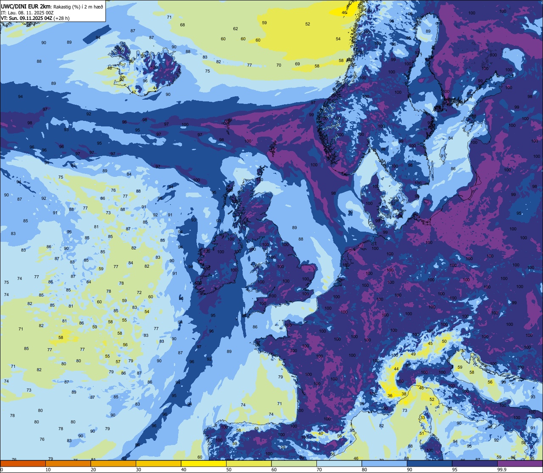Screen dimensions: 543x473
Task: Click the 69 value in the Norwegian Sea
Action: click(297, 64)
